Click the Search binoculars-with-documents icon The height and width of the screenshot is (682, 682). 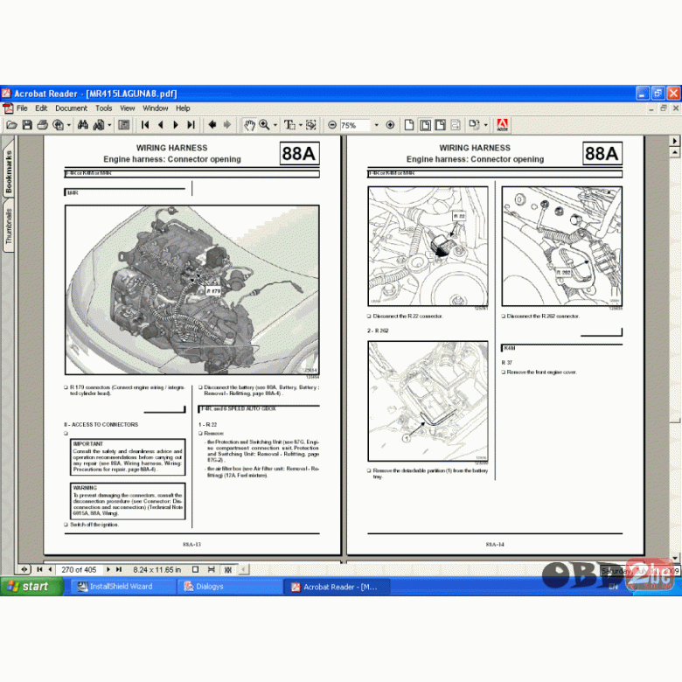tap(99, 125)
